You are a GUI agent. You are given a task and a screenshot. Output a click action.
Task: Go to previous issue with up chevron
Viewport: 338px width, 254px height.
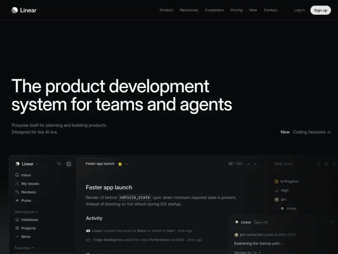pyautogui.click(x=248, y=164)
